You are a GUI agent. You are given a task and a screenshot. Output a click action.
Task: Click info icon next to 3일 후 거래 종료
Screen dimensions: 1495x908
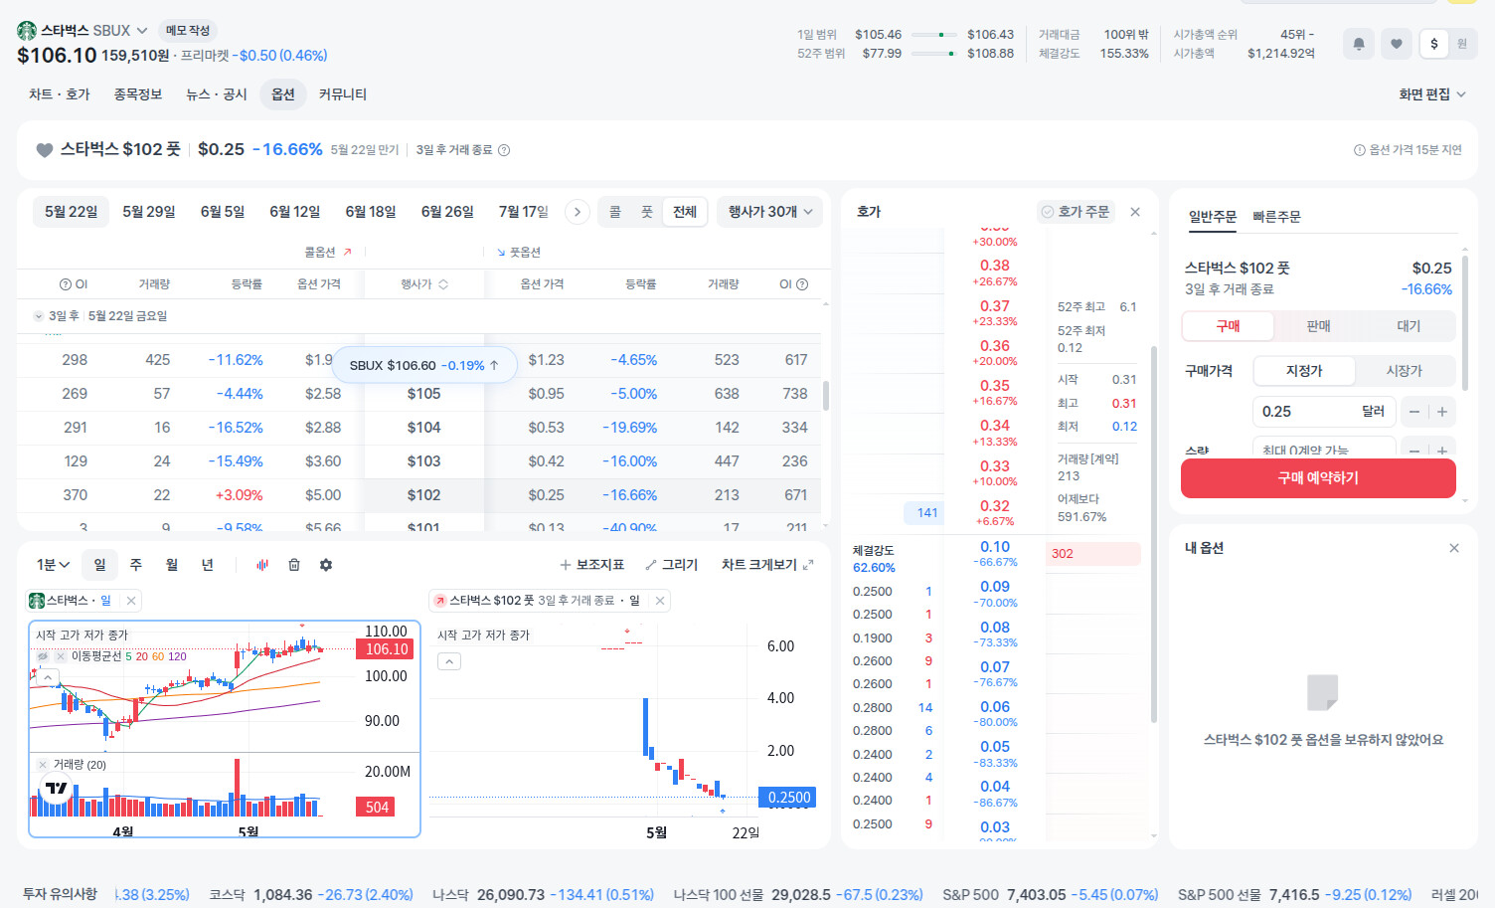coord(504,150)
